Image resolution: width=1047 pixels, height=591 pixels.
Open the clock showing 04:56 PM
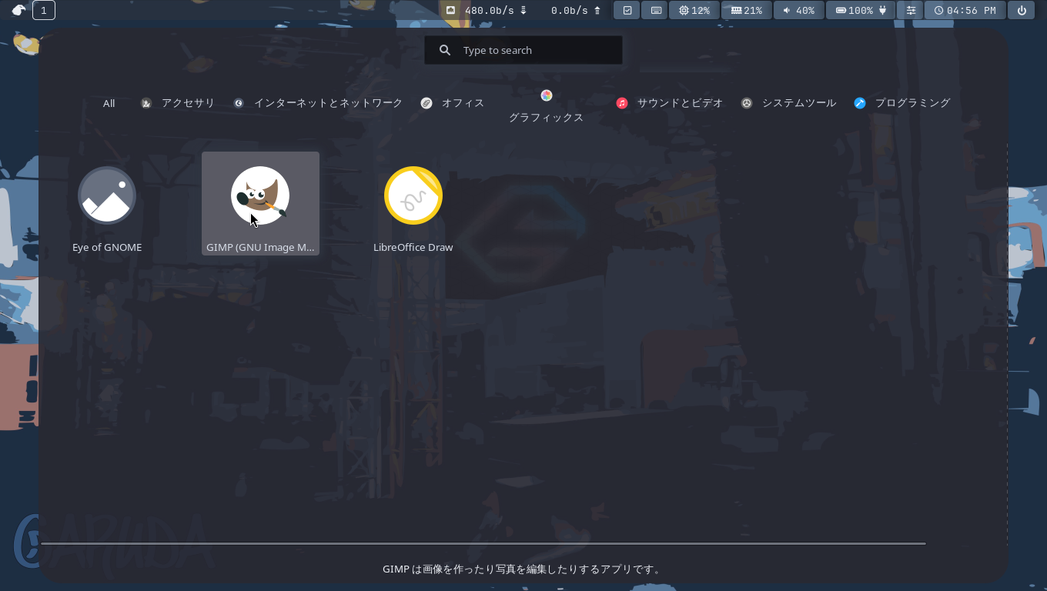click(x=965, y=10)
